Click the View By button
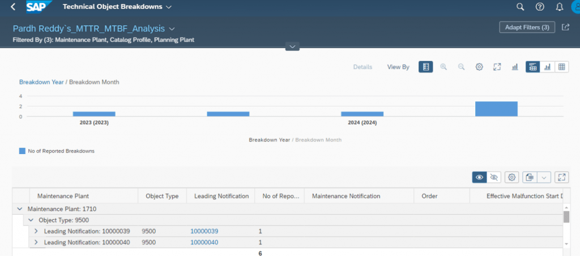The width and height of the screenshot is (580, 256). (x=398, y=67)
